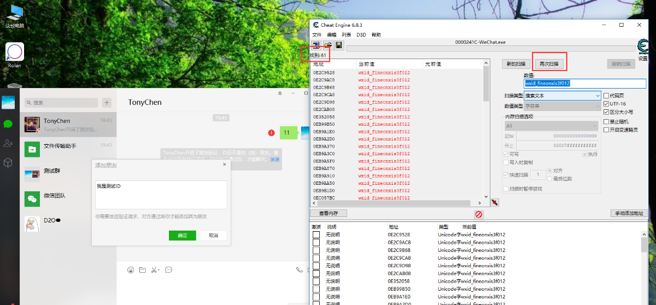Screen dimensions: 656x305
Task: Open the 列表 menu in Cheat Engine
Action: [347, 34]
